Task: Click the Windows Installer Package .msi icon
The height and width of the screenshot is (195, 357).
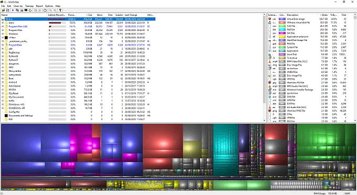Action: [x=269, y=90]
